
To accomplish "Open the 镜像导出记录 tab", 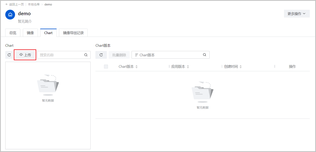I will tap(73, 33).
